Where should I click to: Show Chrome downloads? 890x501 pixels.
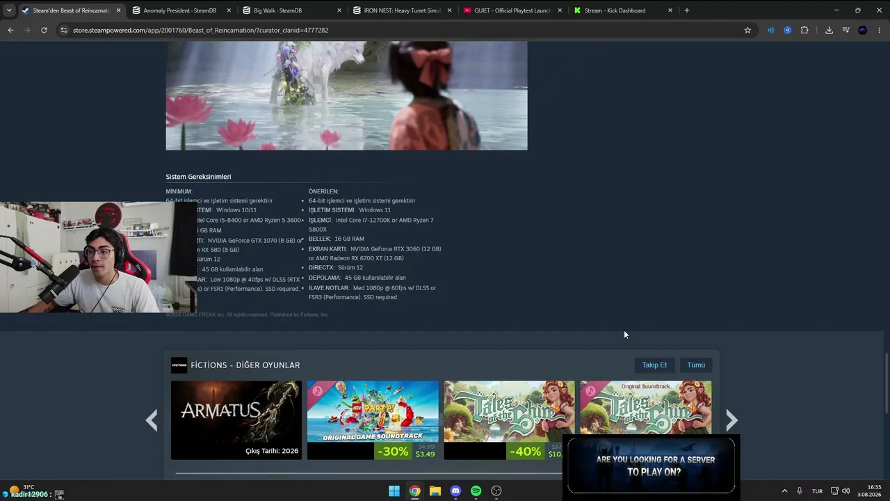pos(829,30)
